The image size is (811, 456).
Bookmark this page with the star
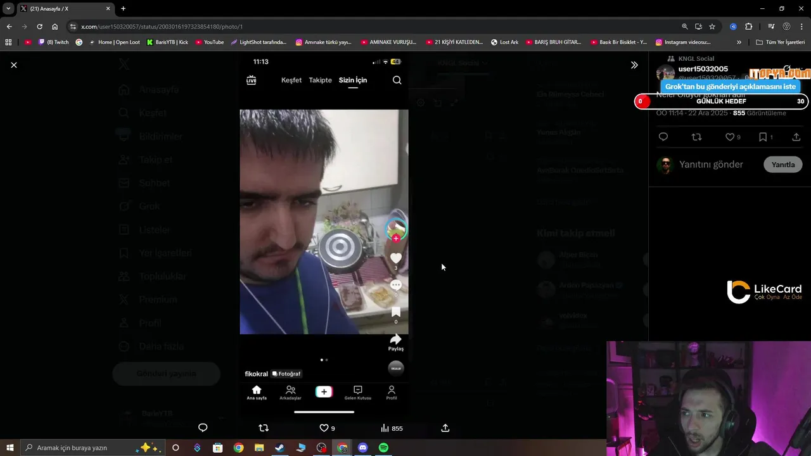coord(712,27)
